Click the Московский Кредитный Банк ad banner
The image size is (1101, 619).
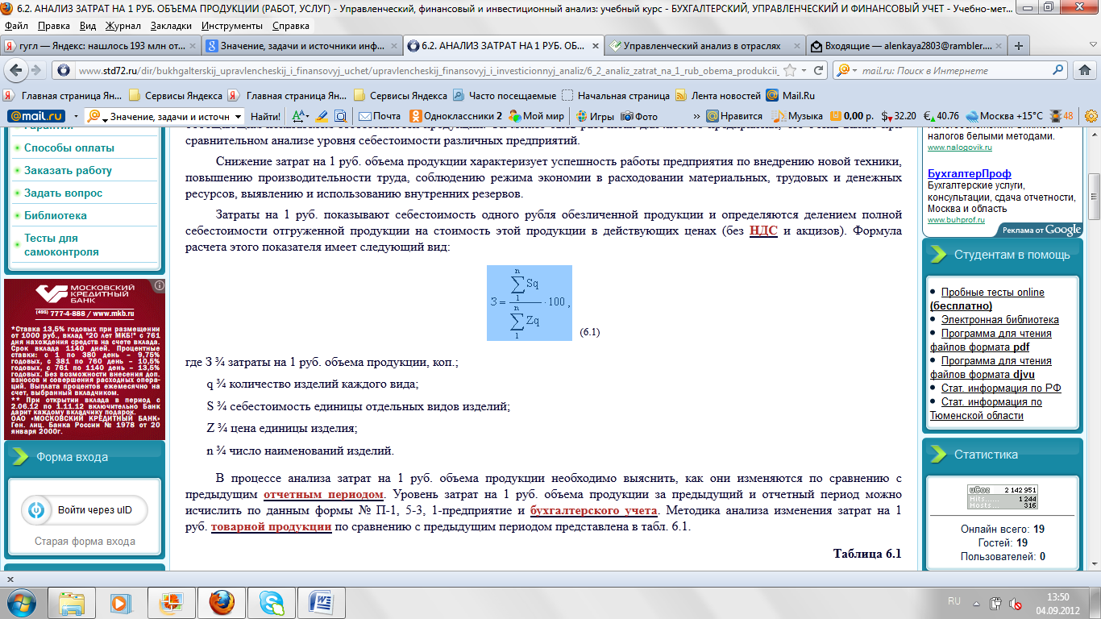point(85,359)
